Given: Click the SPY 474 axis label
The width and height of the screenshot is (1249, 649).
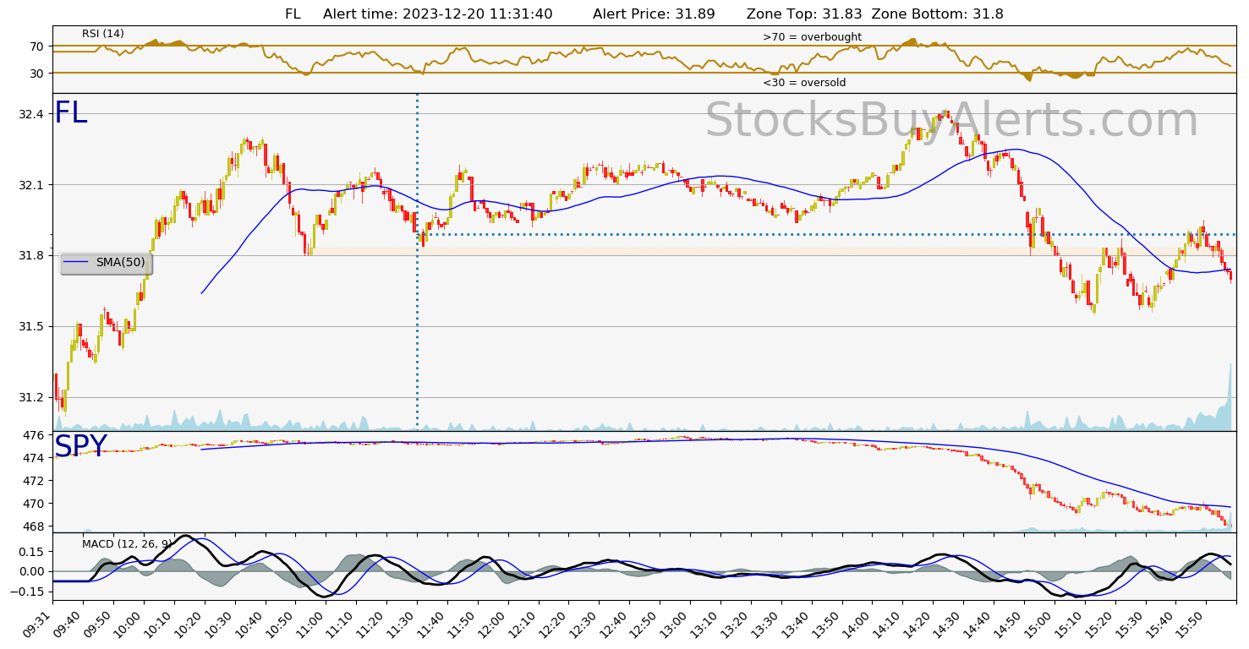Looking at the screenshot, I should 34,458.
